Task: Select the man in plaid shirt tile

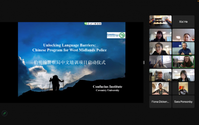Action: point(160,88)
